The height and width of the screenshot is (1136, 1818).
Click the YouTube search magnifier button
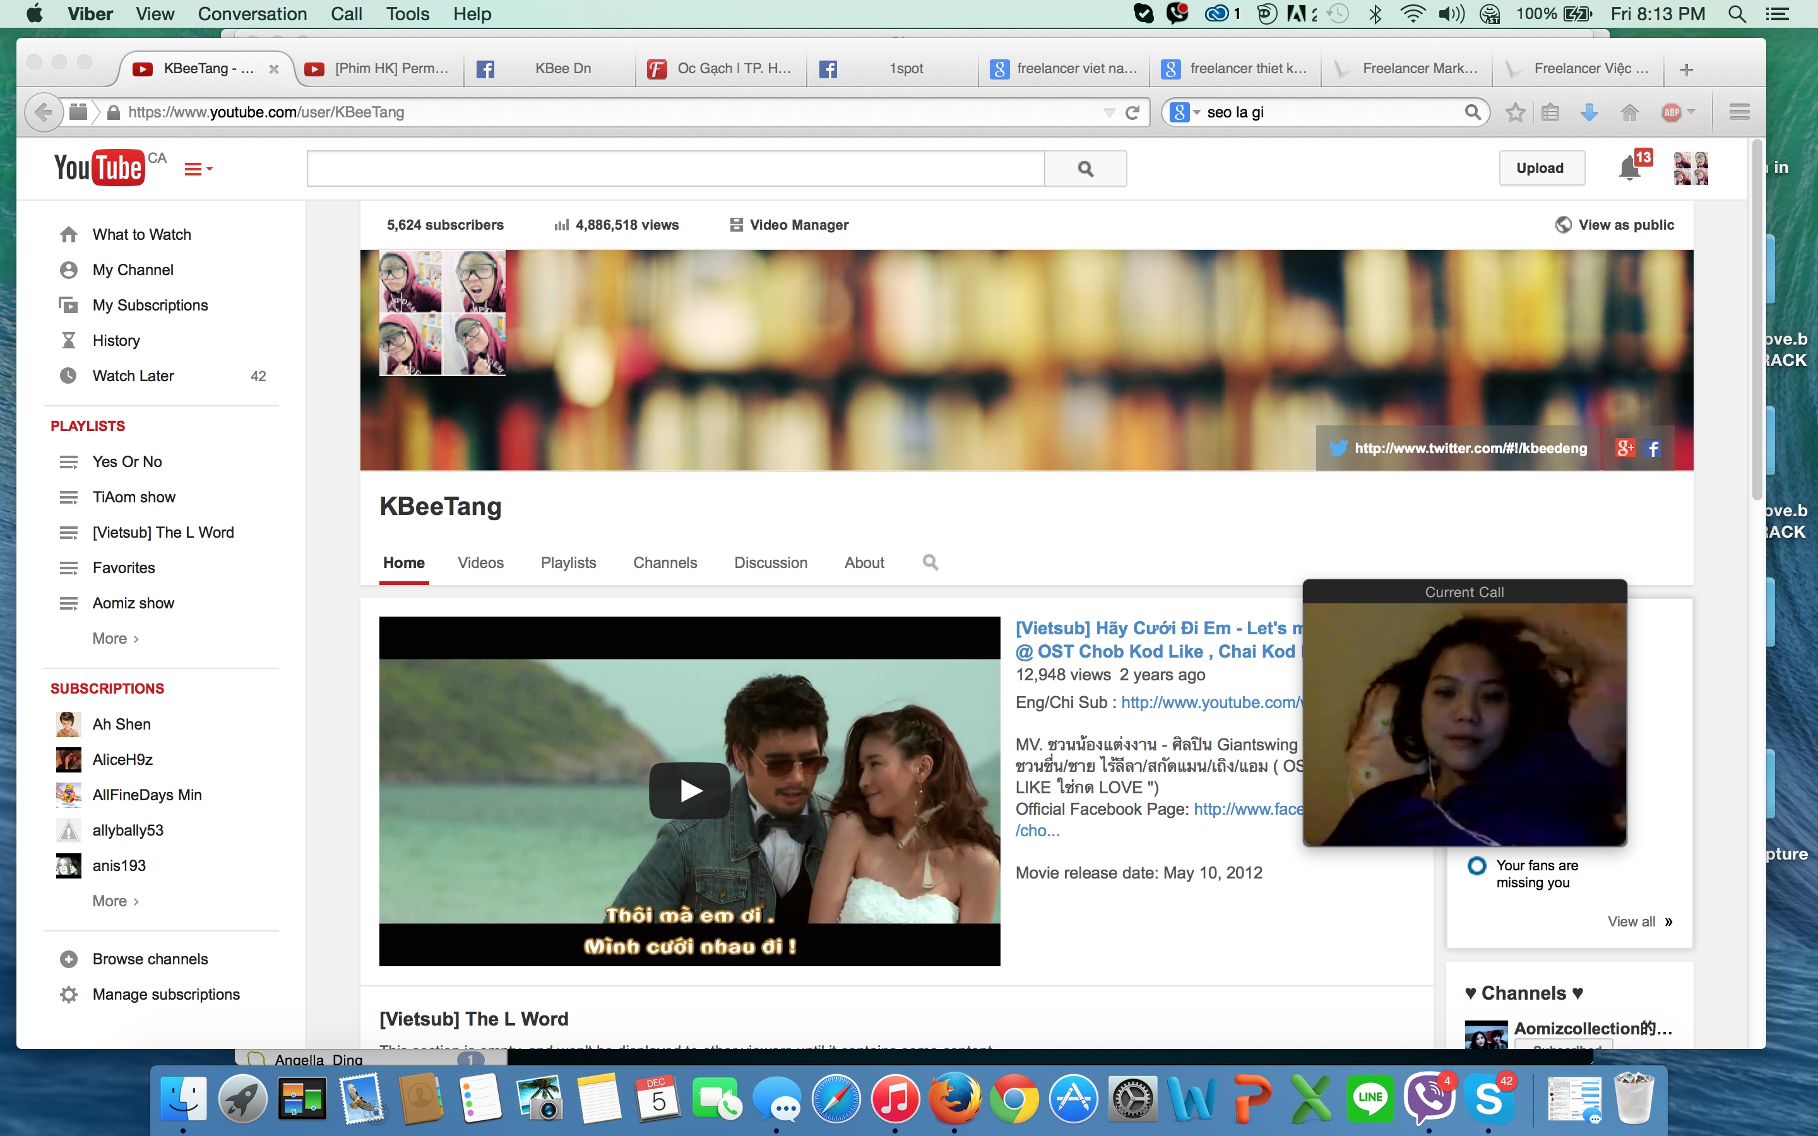tap(1086, 169)
